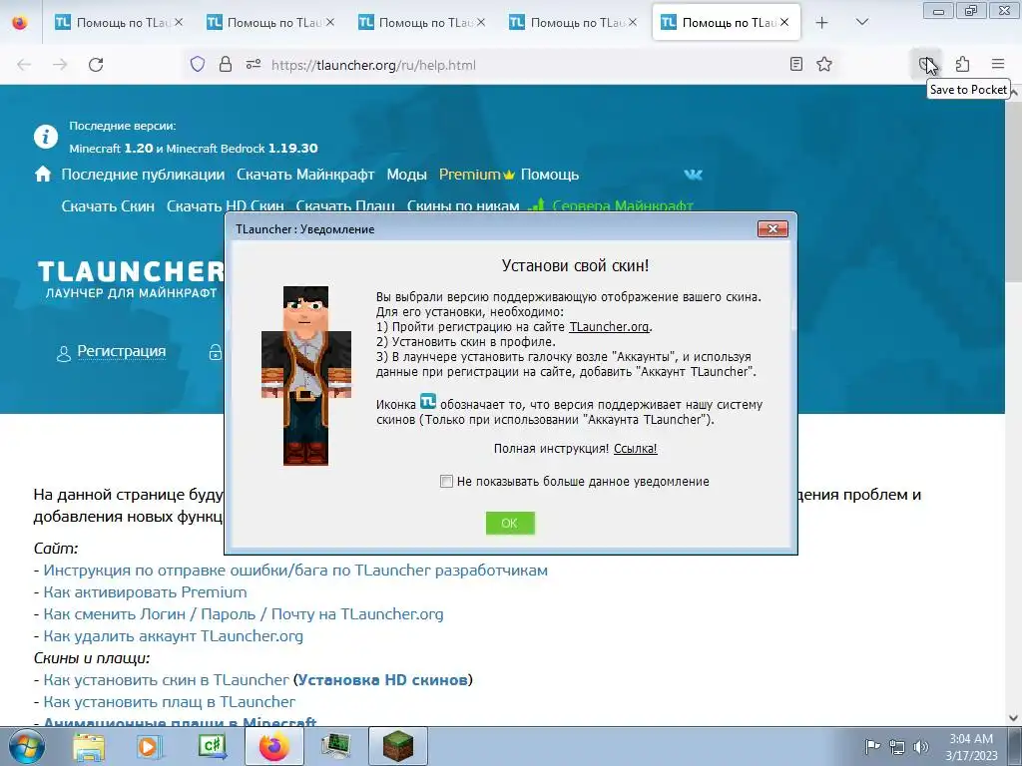Open 'Последние публикации' menu item

143,175
